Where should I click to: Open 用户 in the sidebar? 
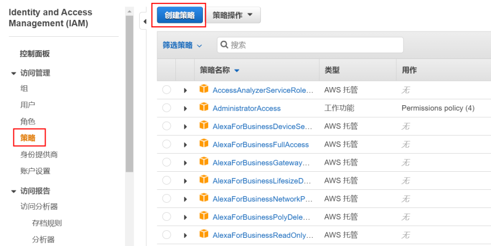tap(28, 105)
